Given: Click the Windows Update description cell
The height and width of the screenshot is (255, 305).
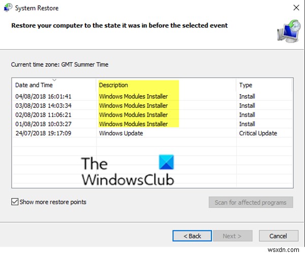Looking at the screenshot, I should (x=121, y=133).
